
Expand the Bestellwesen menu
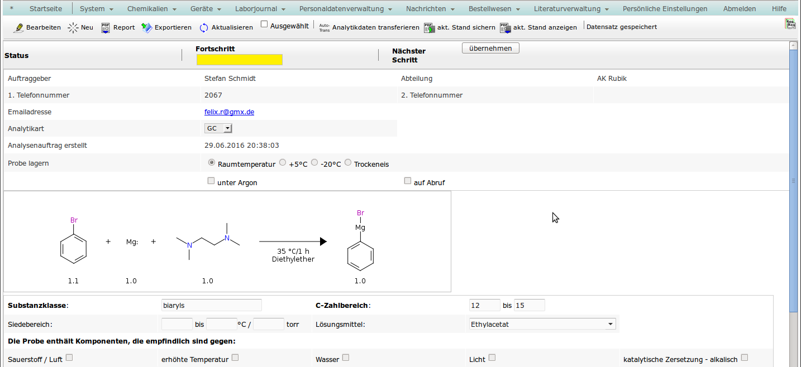[x=494, y=9]
